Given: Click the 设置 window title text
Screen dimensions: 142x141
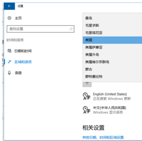Looking at the screenshot, I should pos(21,6).
